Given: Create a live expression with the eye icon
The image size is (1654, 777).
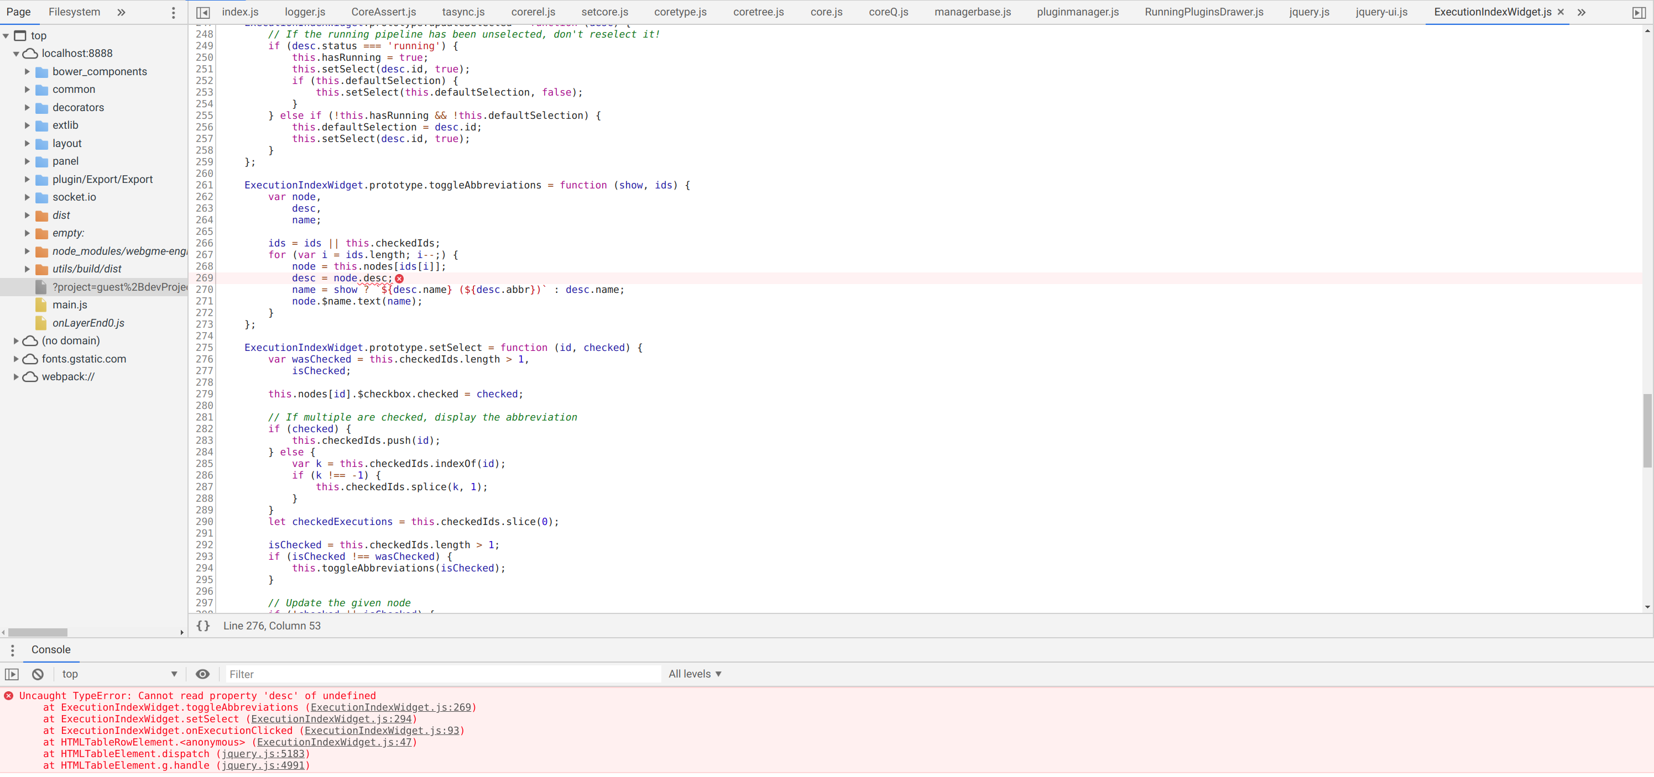Looking at the screenshot, I should coord(203,674).
